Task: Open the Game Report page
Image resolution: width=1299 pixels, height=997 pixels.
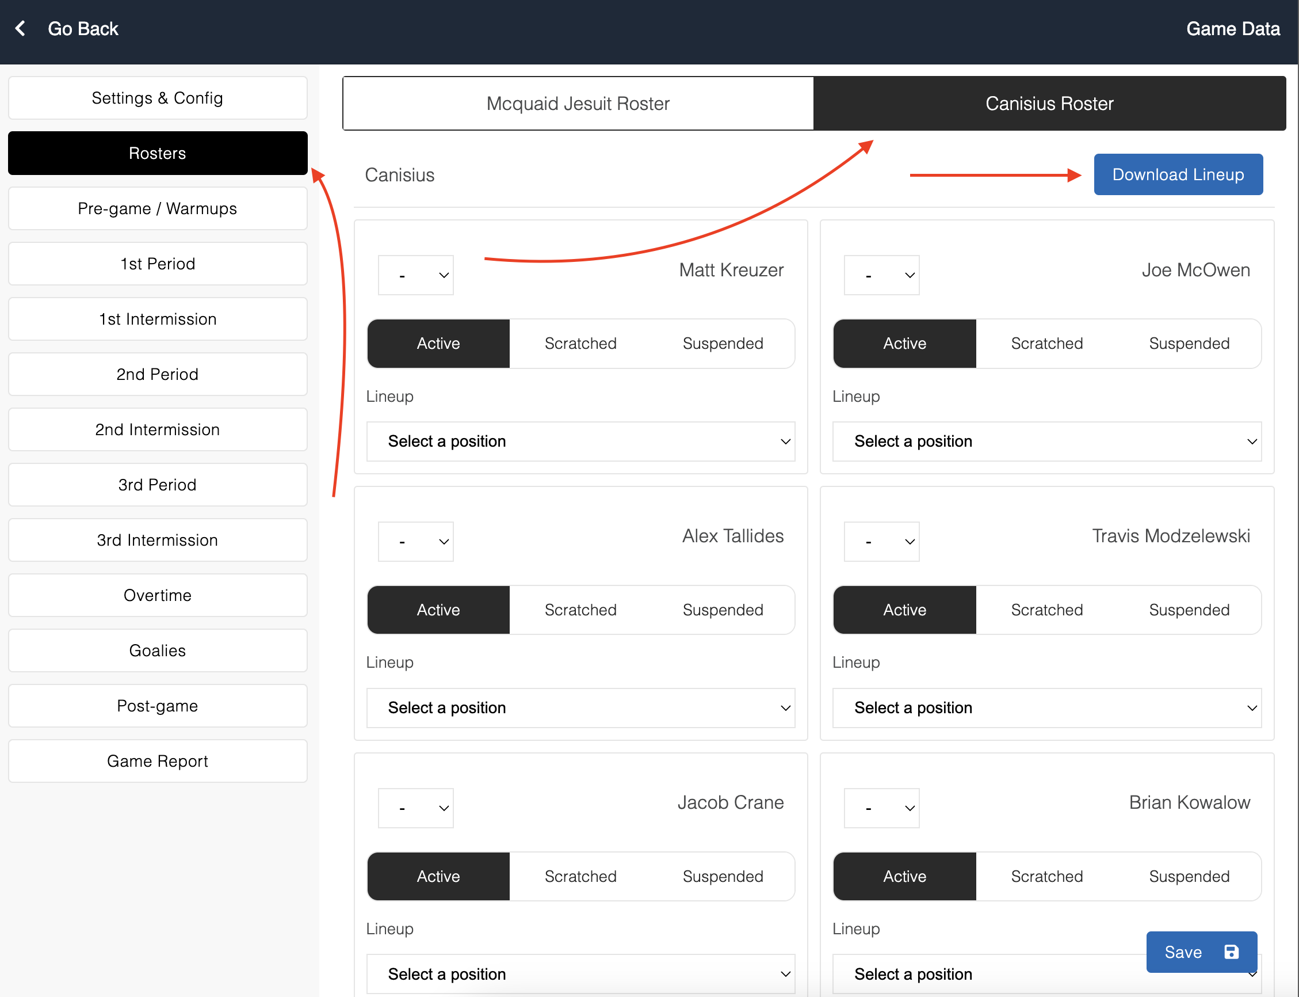Action: tap(158, 761)
